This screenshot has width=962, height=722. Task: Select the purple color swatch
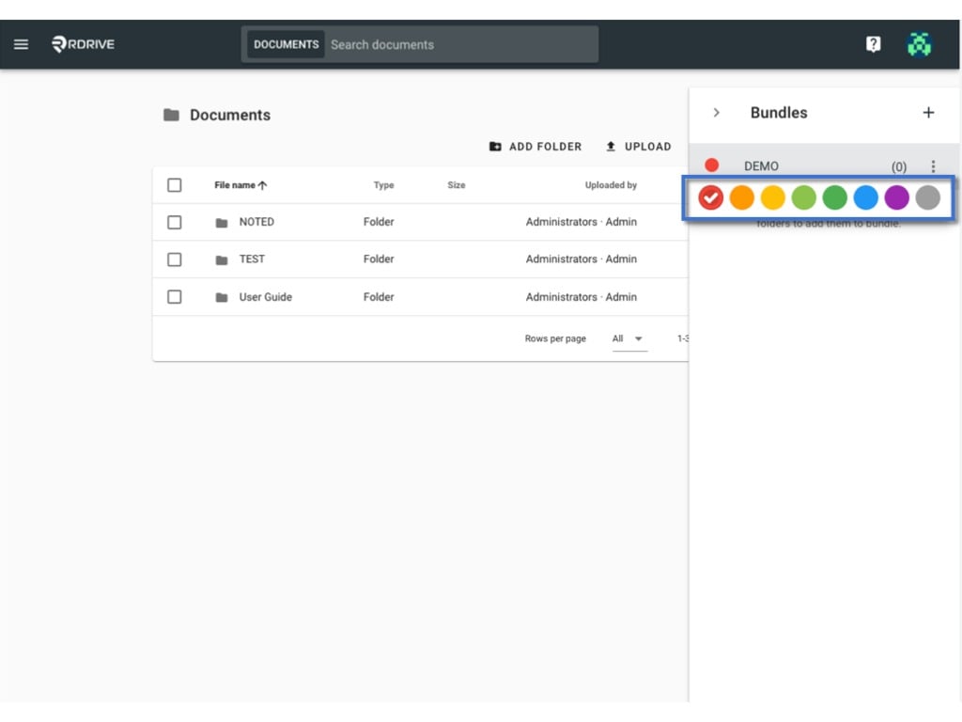click(x=896, y=197)
